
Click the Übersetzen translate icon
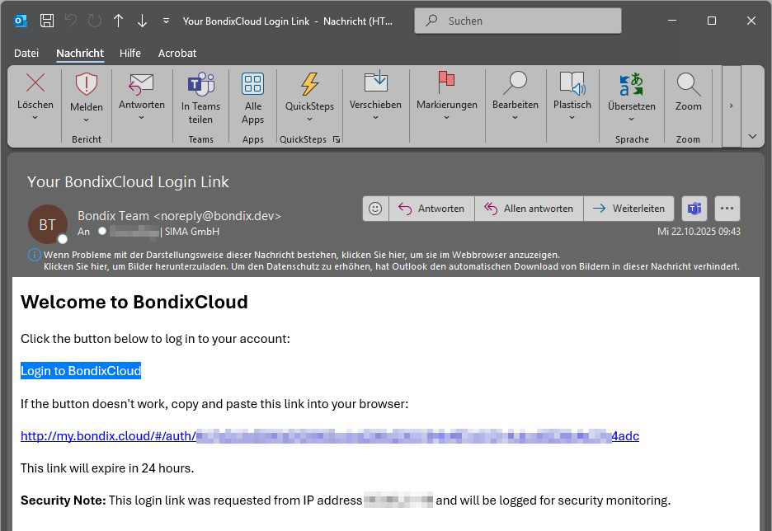(631, 84)
